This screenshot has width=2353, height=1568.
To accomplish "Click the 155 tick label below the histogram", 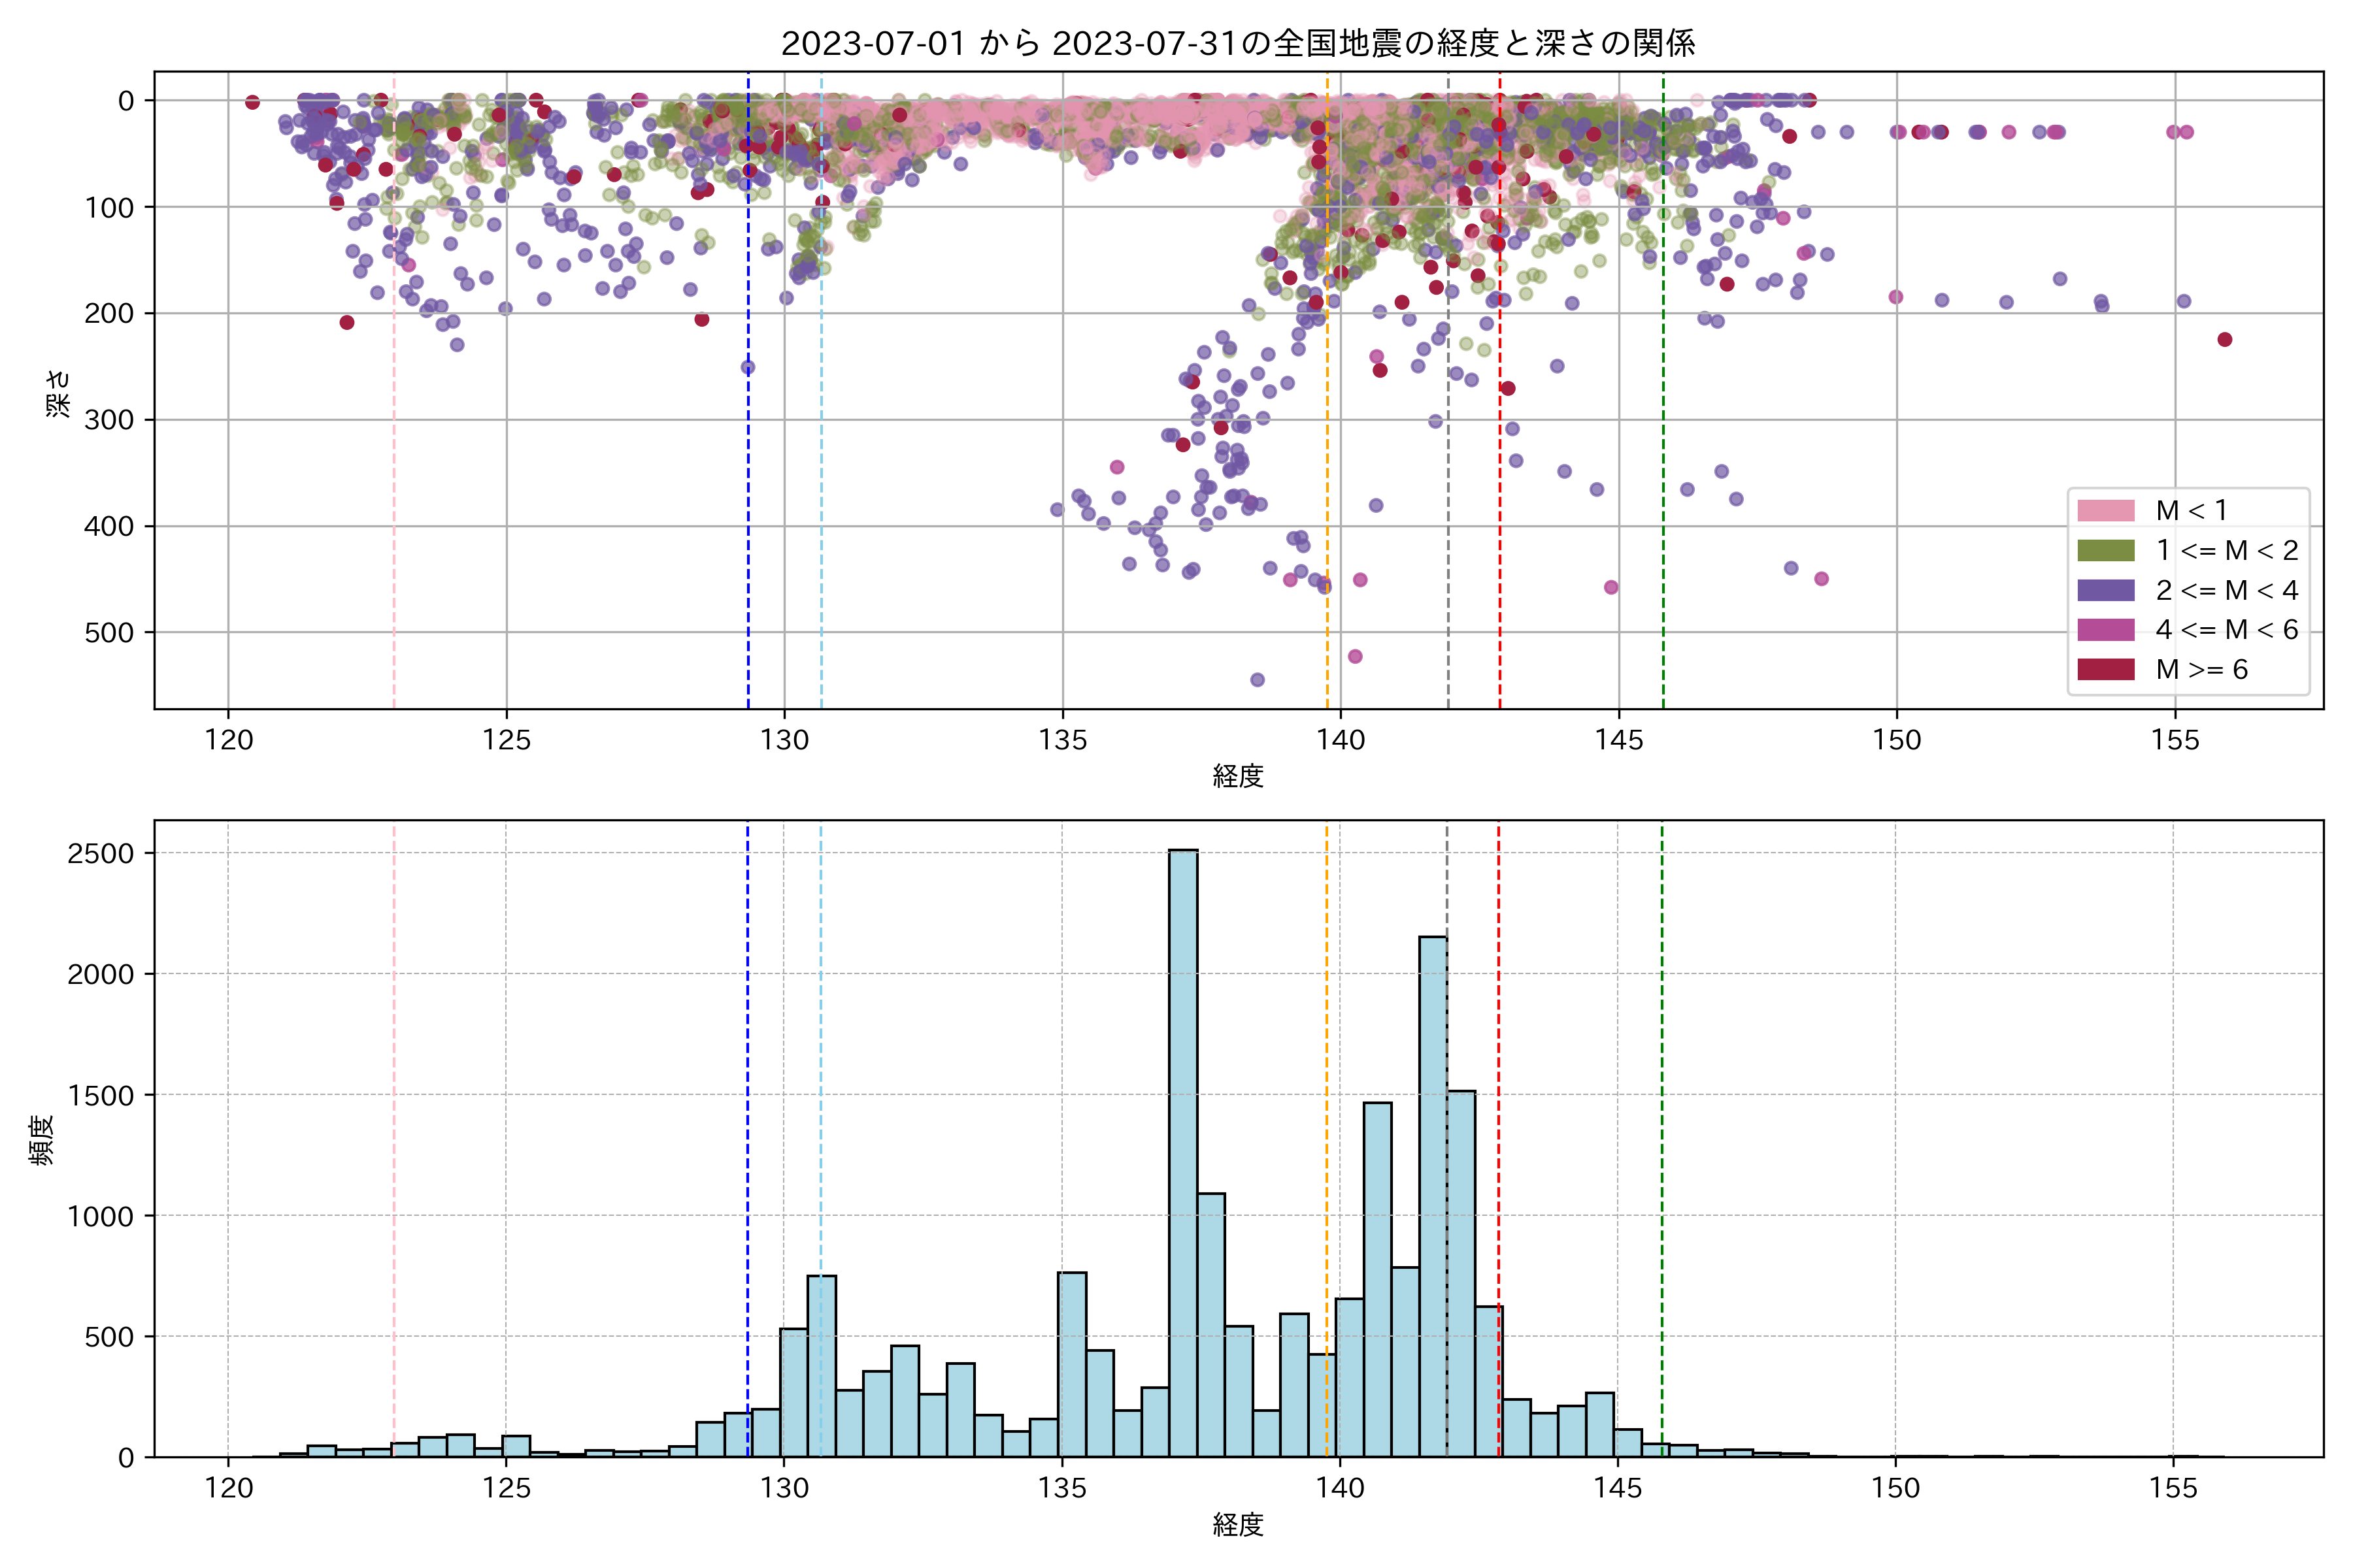I will [2174, 1489].
